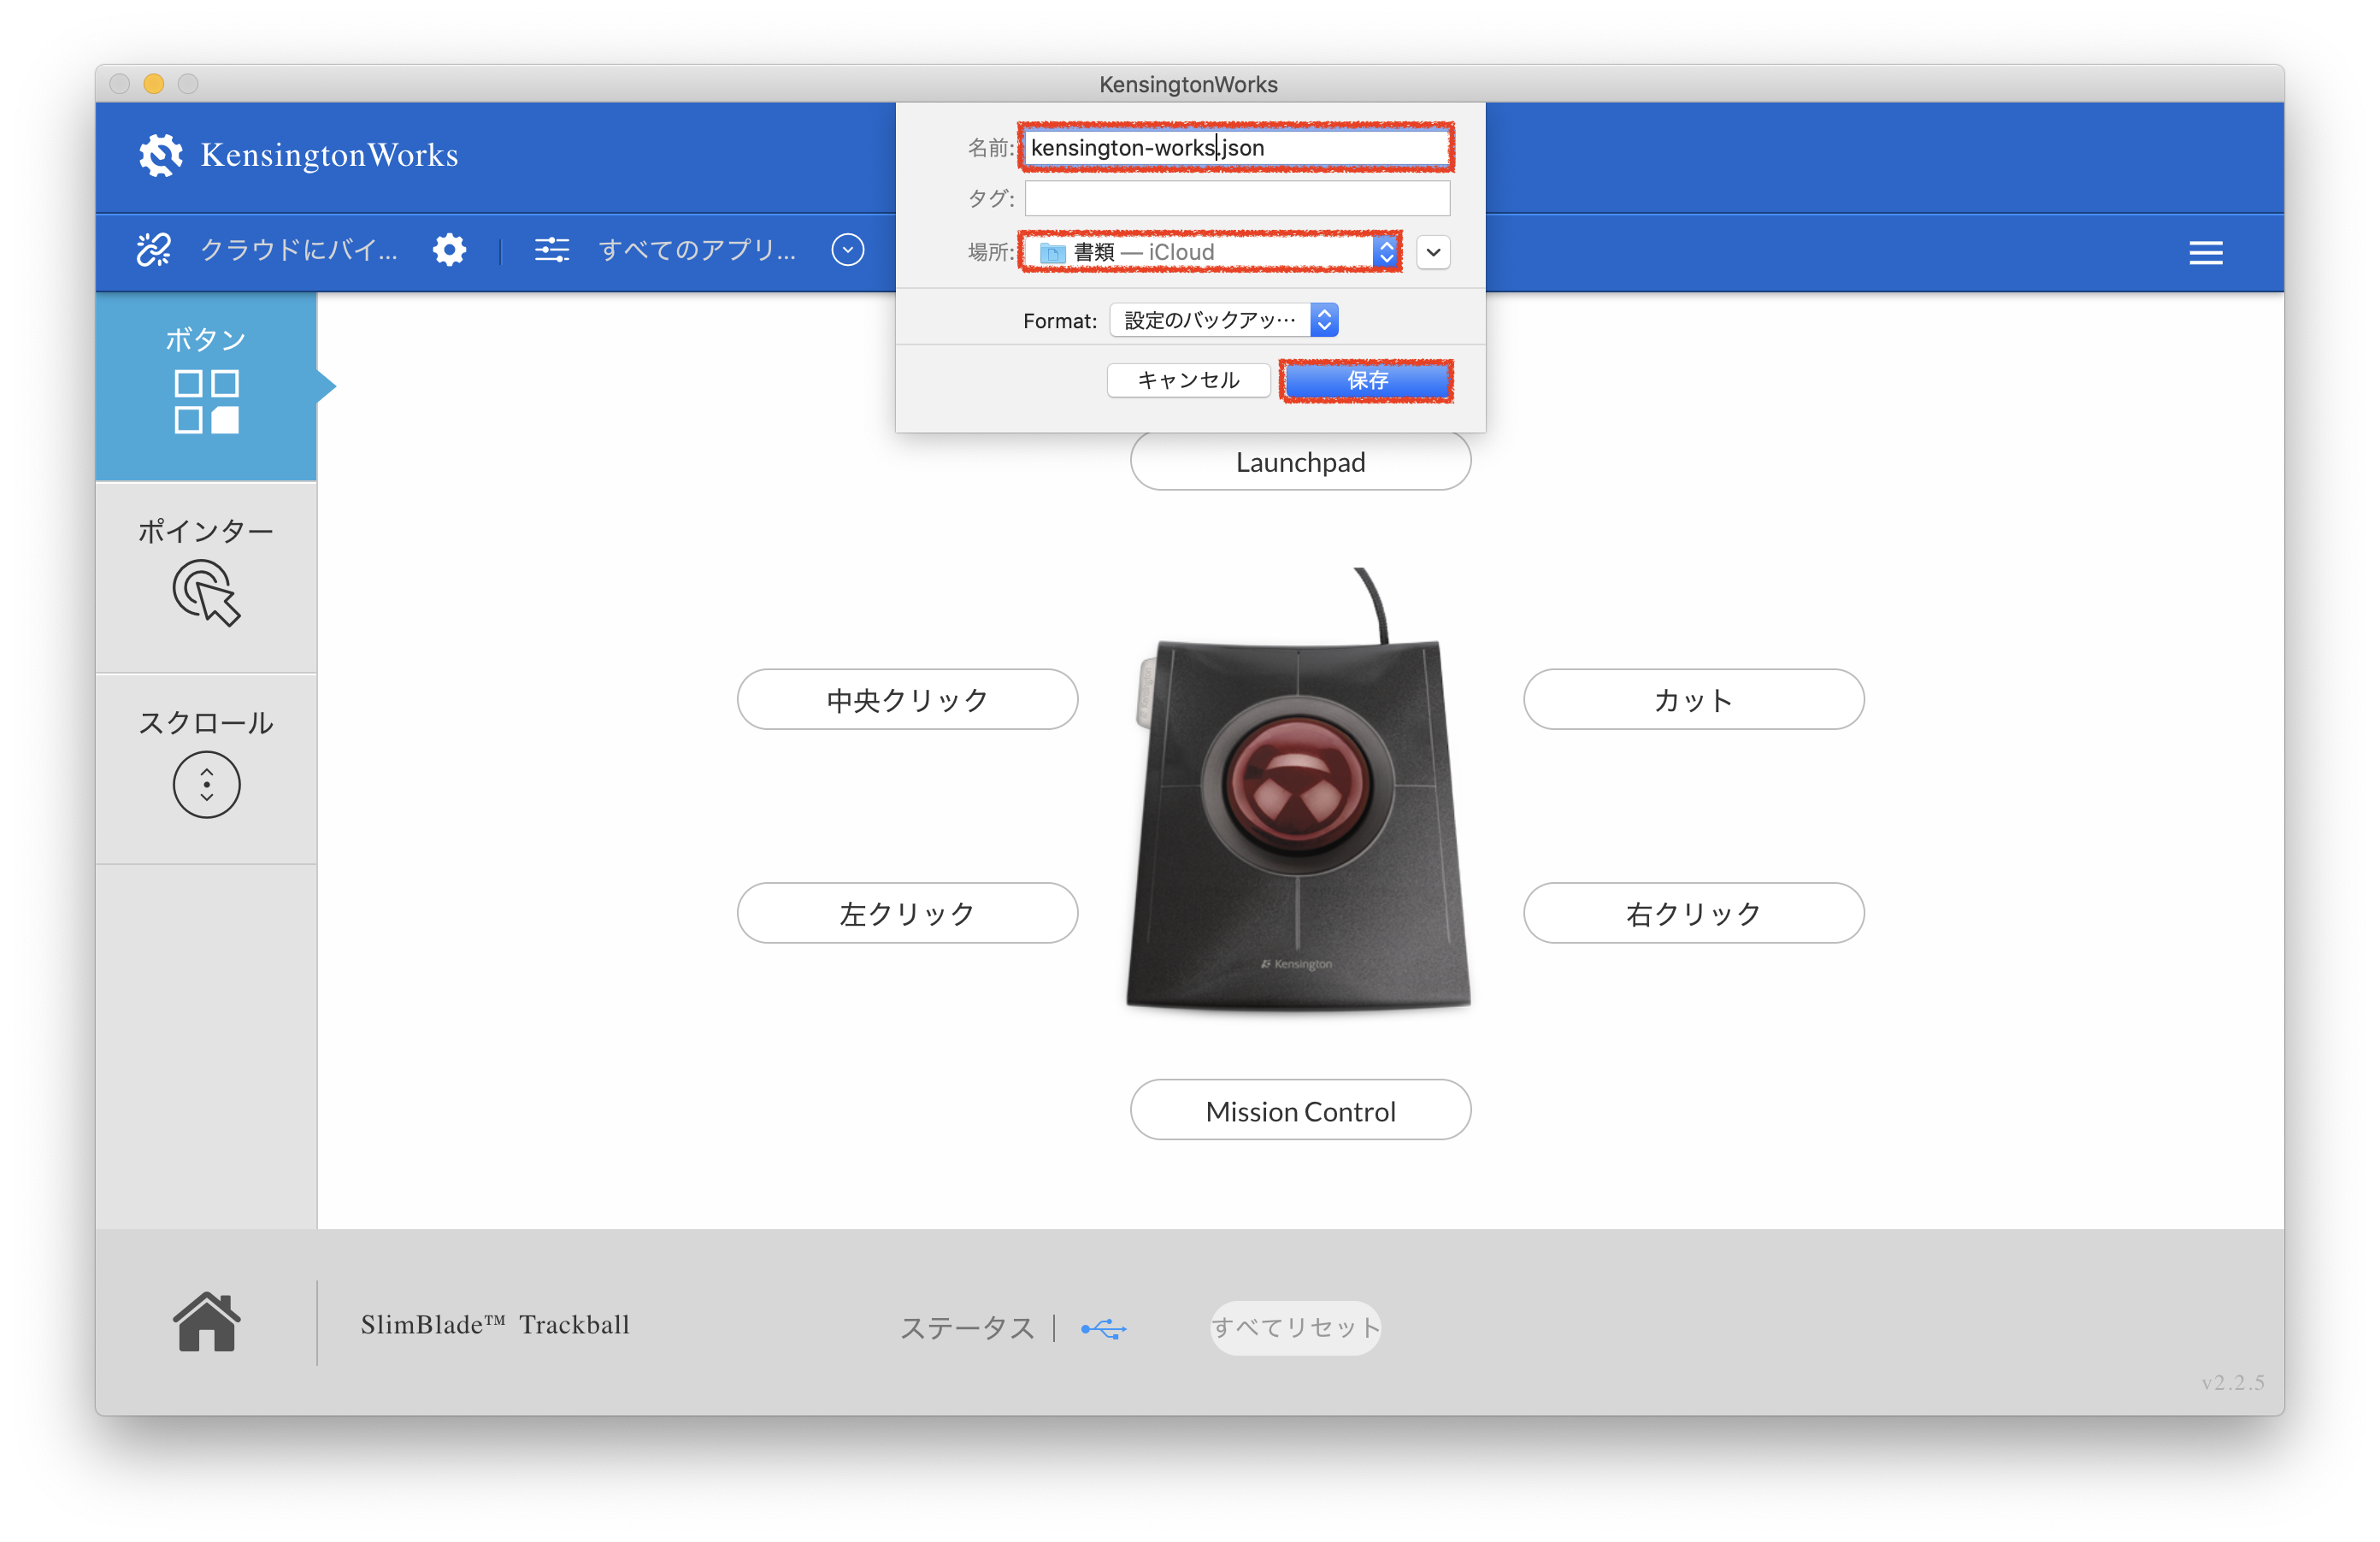
Task: Click the カット button assignment
Action: [1693, 700]
